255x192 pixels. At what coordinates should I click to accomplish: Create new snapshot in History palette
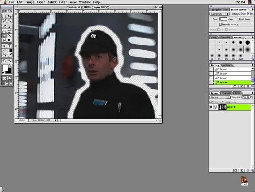[x=242, y=87]
